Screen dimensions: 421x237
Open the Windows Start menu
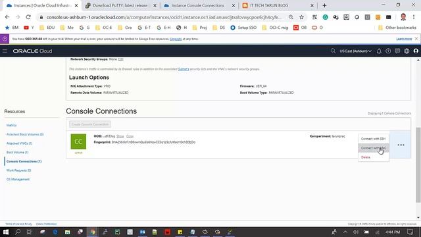click(x=6, y=232)
